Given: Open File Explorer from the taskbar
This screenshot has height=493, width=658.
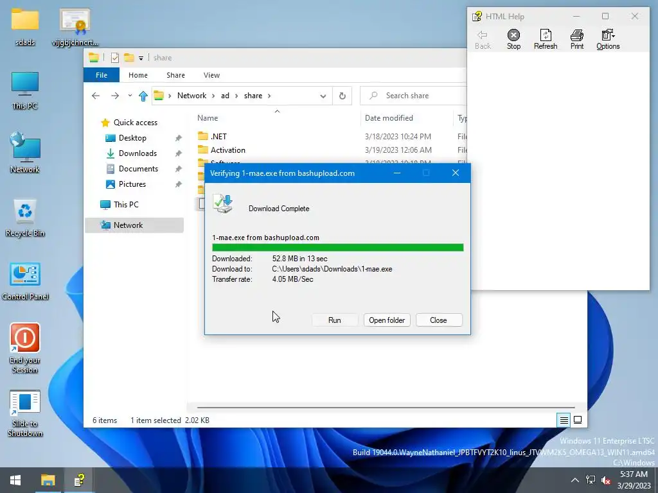Looking at the screenshot, I should (48, 480).
